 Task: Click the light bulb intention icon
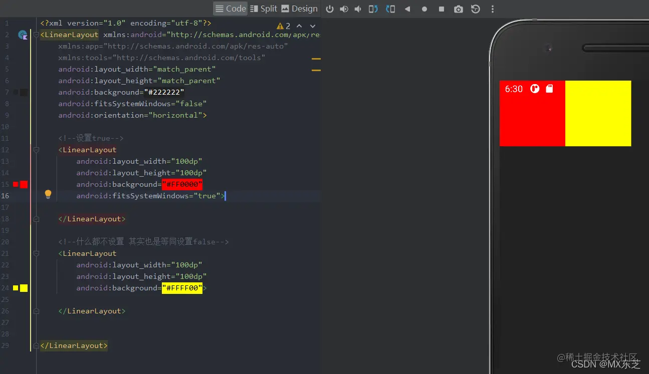pyautogui.click(x=48, y=195)
